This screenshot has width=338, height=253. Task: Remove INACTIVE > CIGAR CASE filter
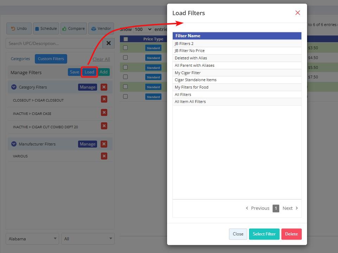[x=104, y=112]
